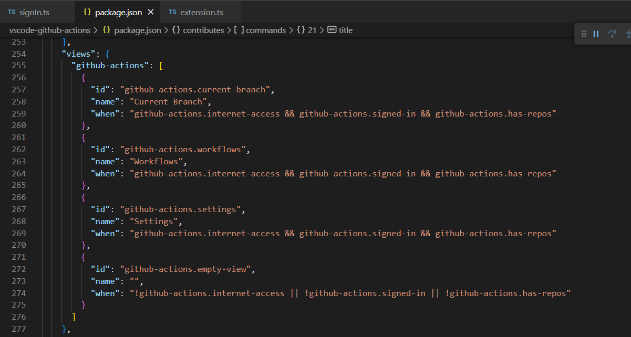Click line number 265 in gutter
The image size is (631, 337).
pos(18,185)
